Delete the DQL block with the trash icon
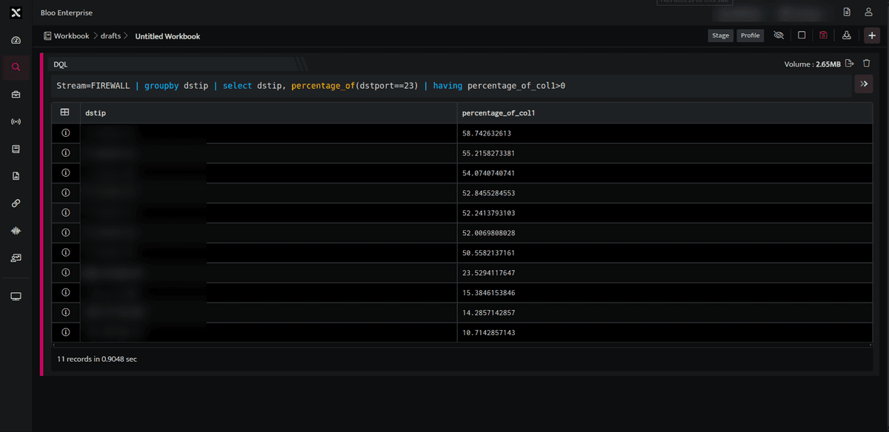This screenshot has width=889, height=432. point(866,64)
